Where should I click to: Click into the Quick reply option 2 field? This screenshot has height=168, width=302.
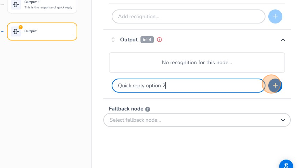click(x=188, y=86)
